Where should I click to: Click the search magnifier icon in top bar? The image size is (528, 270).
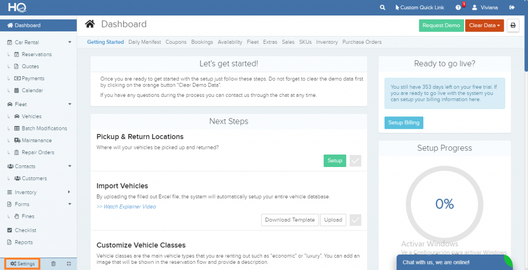[x=382, y=8]
